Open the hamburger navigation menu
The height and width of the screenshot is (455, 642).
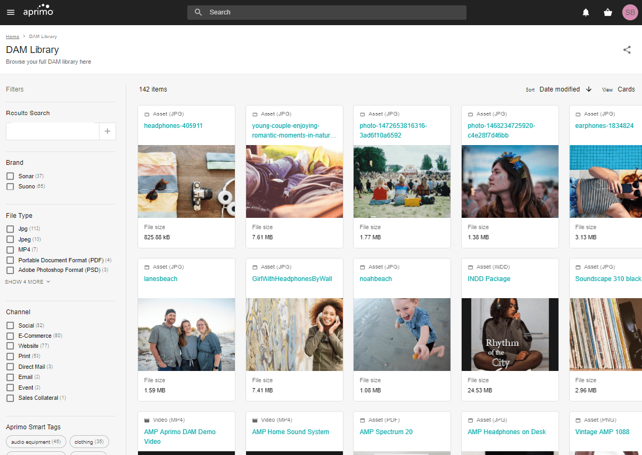point(11,12)
